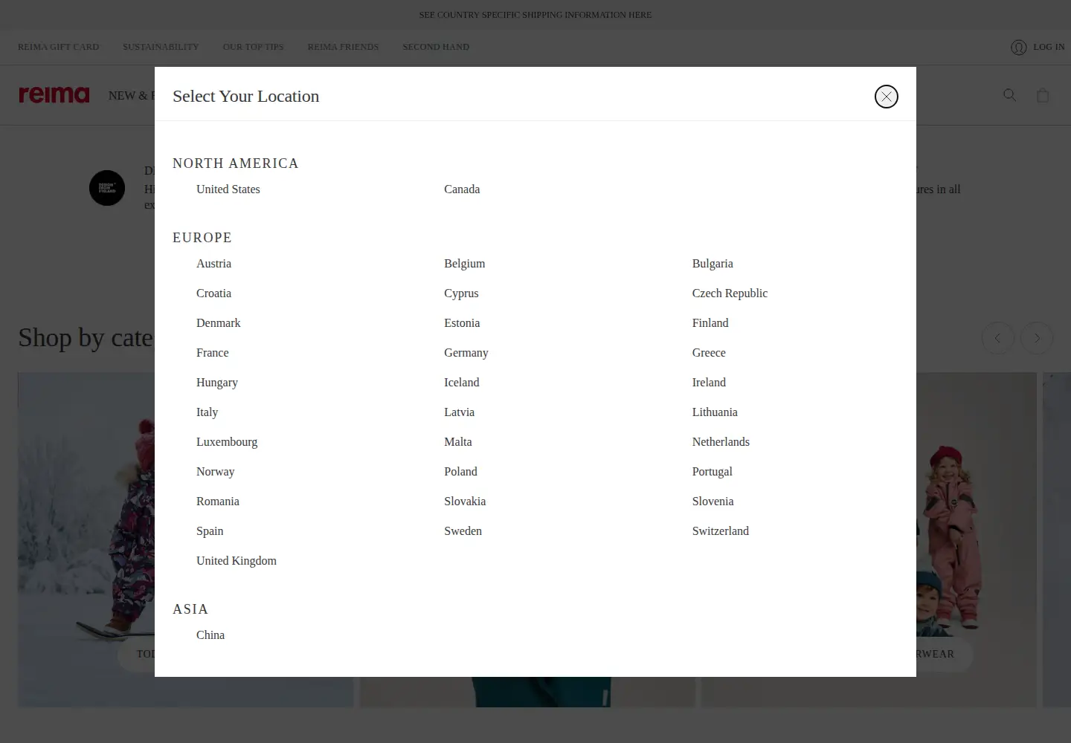Pick Bulgaria as location
The image size is (1071, 743).
(713, 264)
